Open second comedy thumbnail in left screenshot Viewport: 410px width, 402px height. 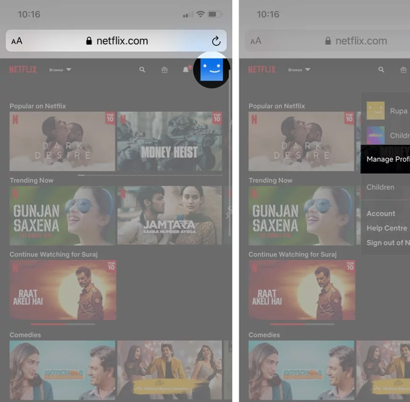click(x=169, y=370)
